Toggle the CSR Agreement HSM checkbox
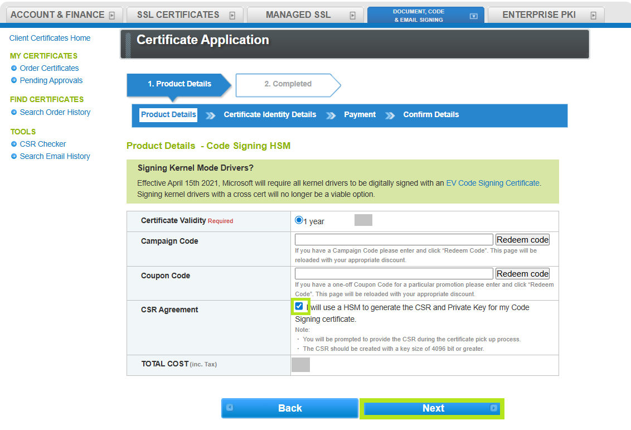 (299, 306)
